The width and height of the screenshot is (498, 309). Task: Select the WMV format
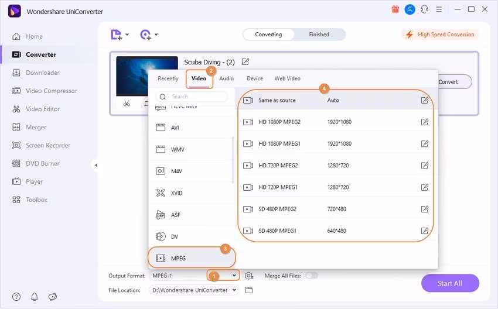(x=192, y=149)
